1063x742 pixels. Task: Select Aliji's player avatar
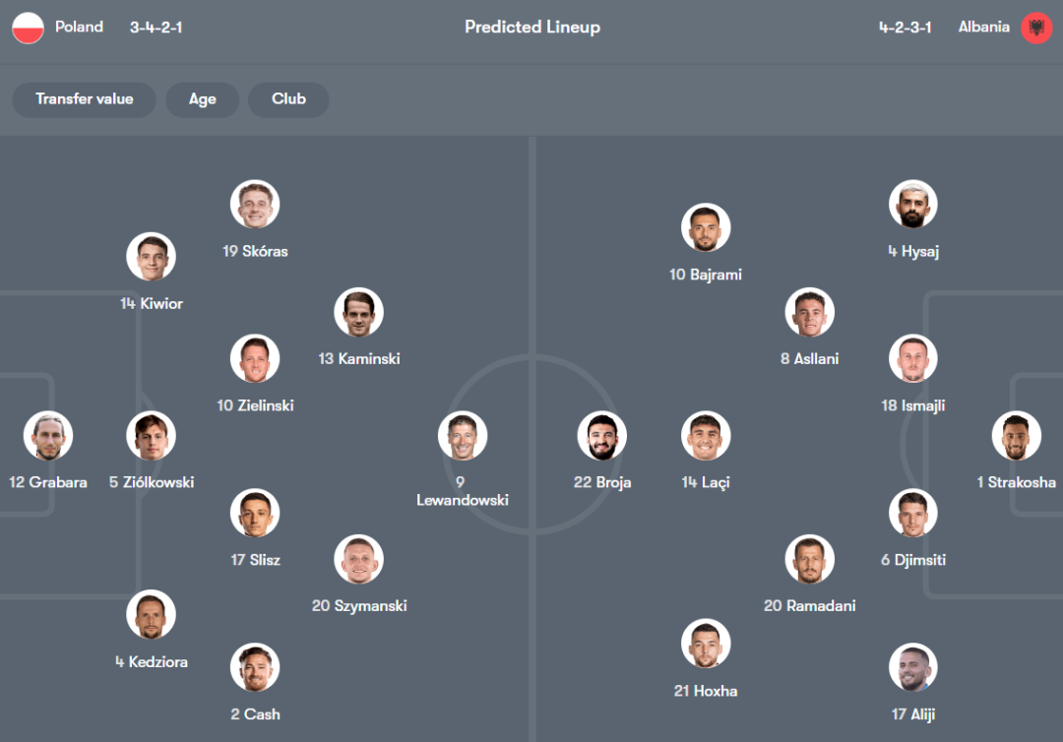point(912,668)
